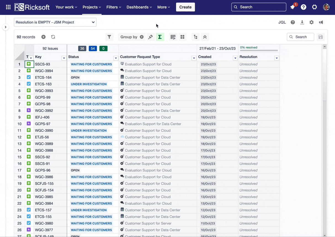Open the Status column filter arrow

point(116,58)
